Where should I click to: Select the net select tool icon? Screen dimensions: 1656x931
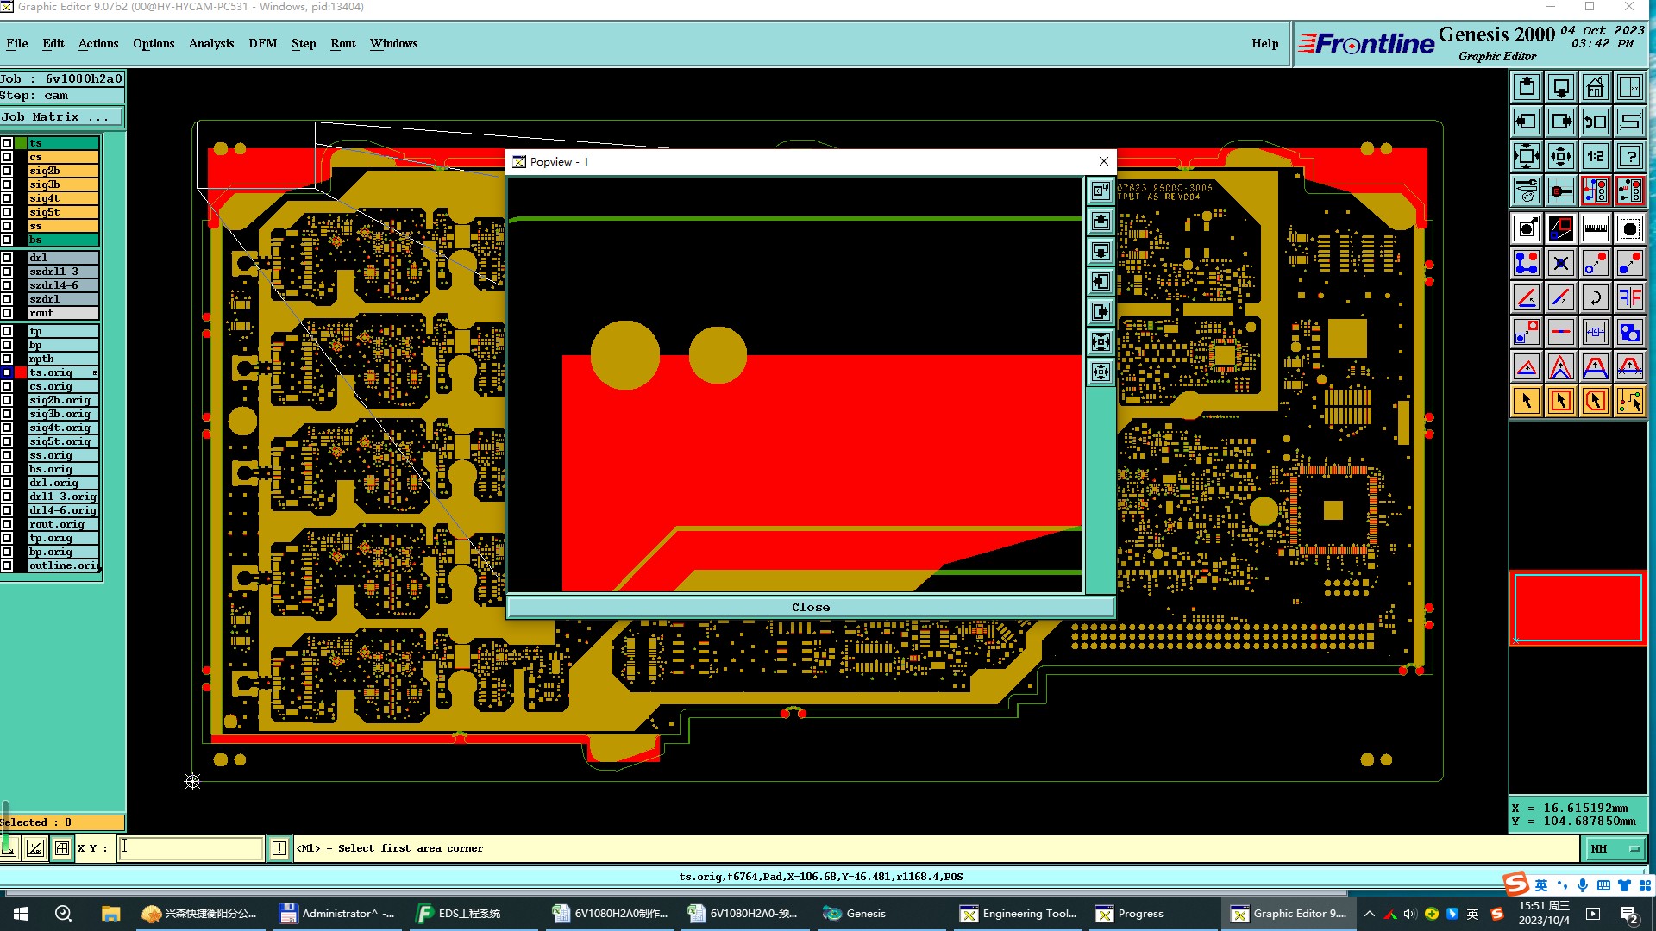(1630, 401)
